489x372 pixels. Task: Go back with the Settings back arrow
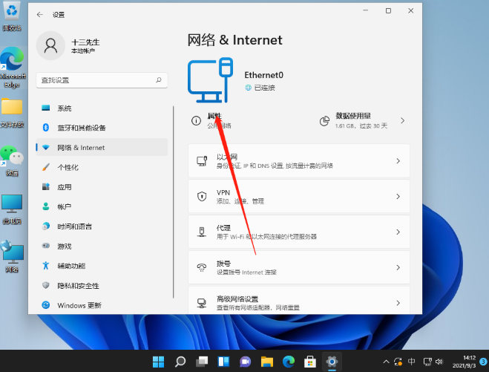click(x=39, y=14)
